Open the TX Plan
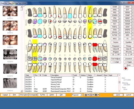The height and width of the screenshot is (109, 134). point(42,95)
